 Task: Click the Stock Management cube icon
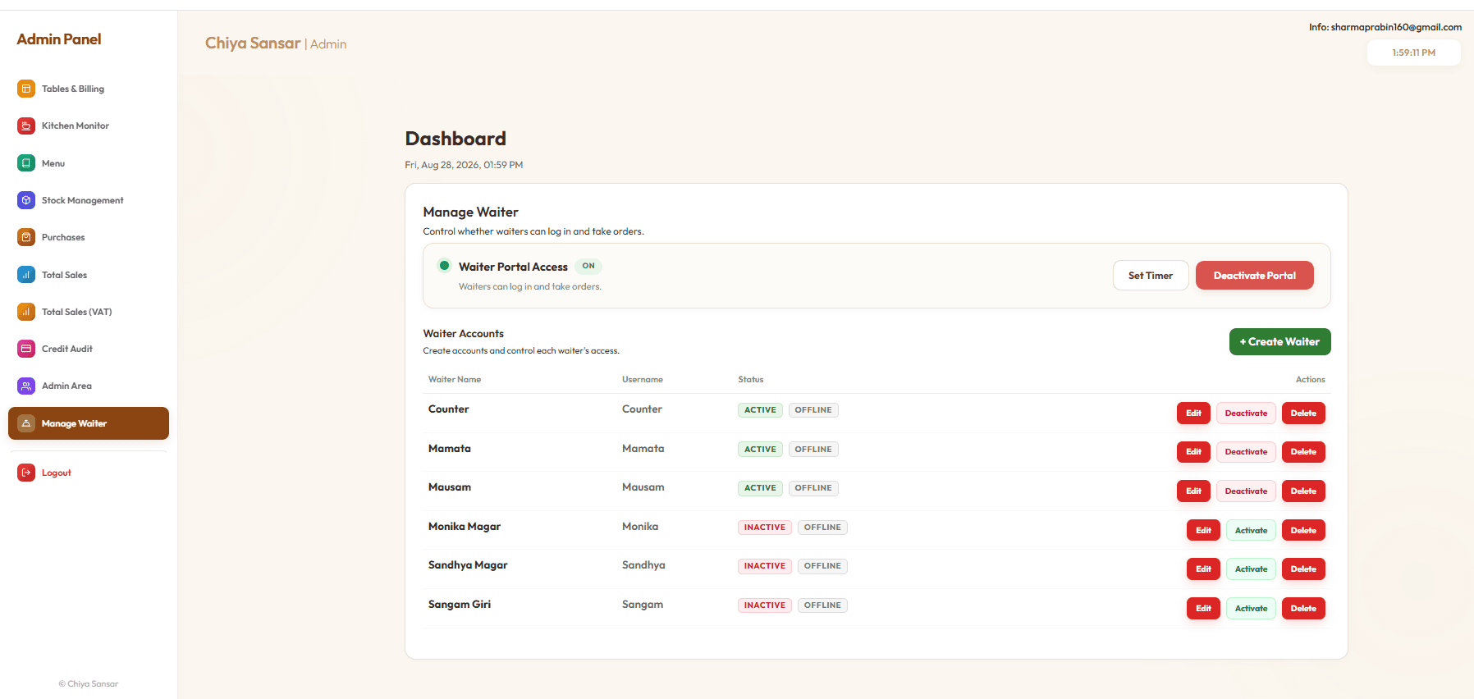click(26, 200)
